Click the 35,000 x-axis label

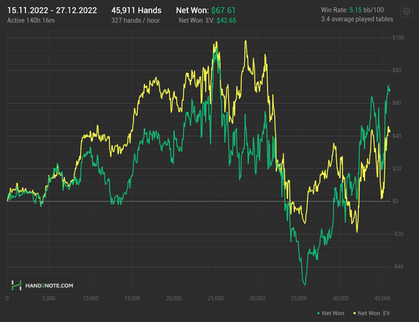pyautogui.click(x=299, y=299)
